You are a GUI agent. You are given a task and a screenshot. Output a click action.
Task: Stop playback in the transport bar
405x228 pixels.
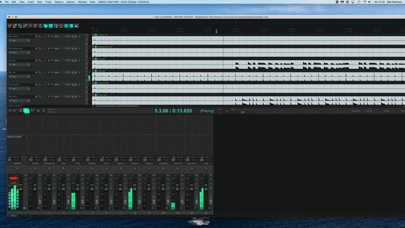pyautogui.click(x=21, y=111)
